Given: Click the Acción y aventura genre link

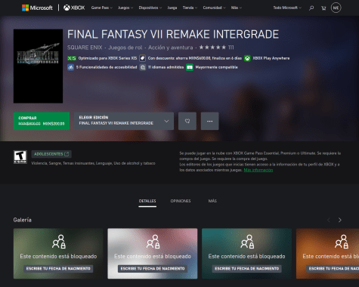Looking at the screenshot, I should [170, 48].
